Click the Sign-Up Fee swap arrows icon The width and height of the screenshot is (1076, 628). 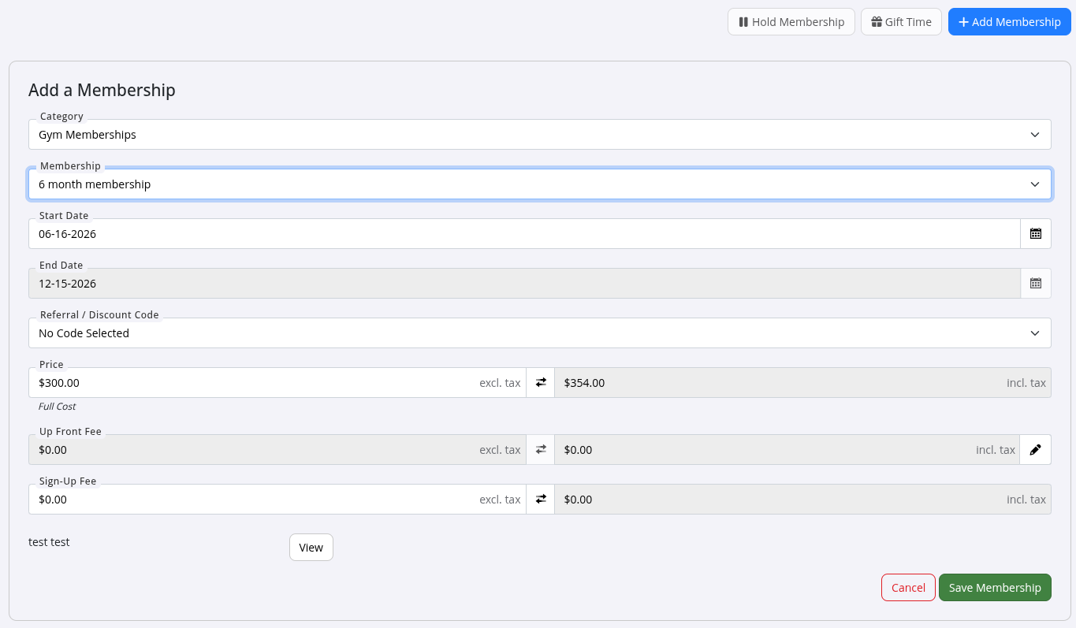tap(541, 499)
